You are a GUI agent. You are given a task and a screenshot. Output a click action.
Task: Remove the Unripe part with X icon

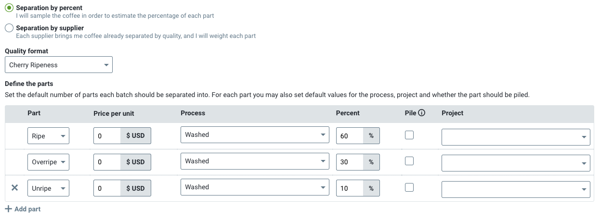(14, 188)
